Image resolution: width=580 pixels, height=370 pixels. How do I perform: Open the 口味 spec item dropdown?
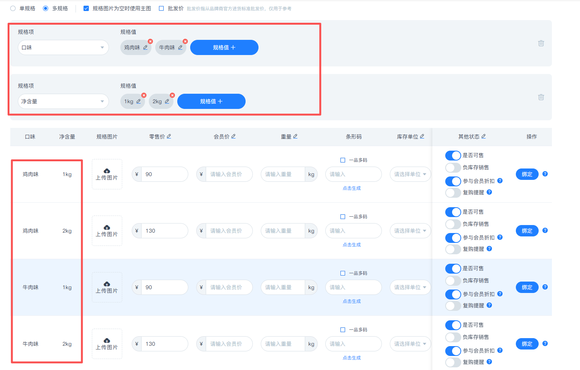click(63, 47)
